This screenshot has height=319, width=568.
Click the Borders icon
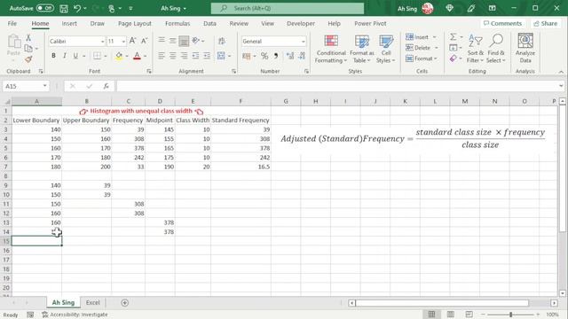[x=97, y=56]
